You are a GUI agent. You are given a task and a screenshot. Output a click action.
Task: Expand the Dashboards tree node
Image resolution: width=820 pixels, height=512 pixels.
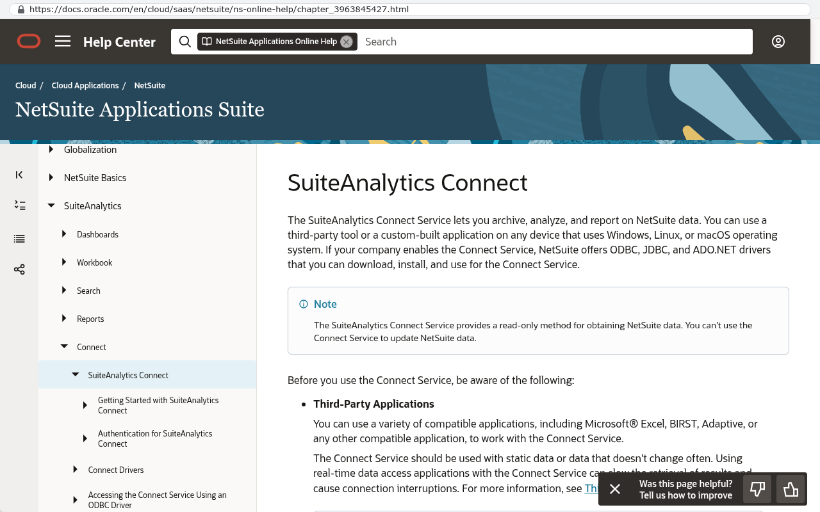(x=64, y=234)
